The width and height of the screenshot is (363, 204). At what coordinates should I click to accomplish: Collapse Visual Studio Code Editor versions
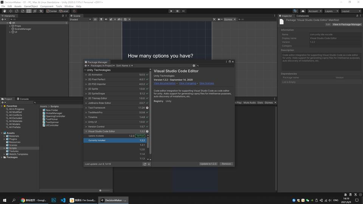click(86, 131)
